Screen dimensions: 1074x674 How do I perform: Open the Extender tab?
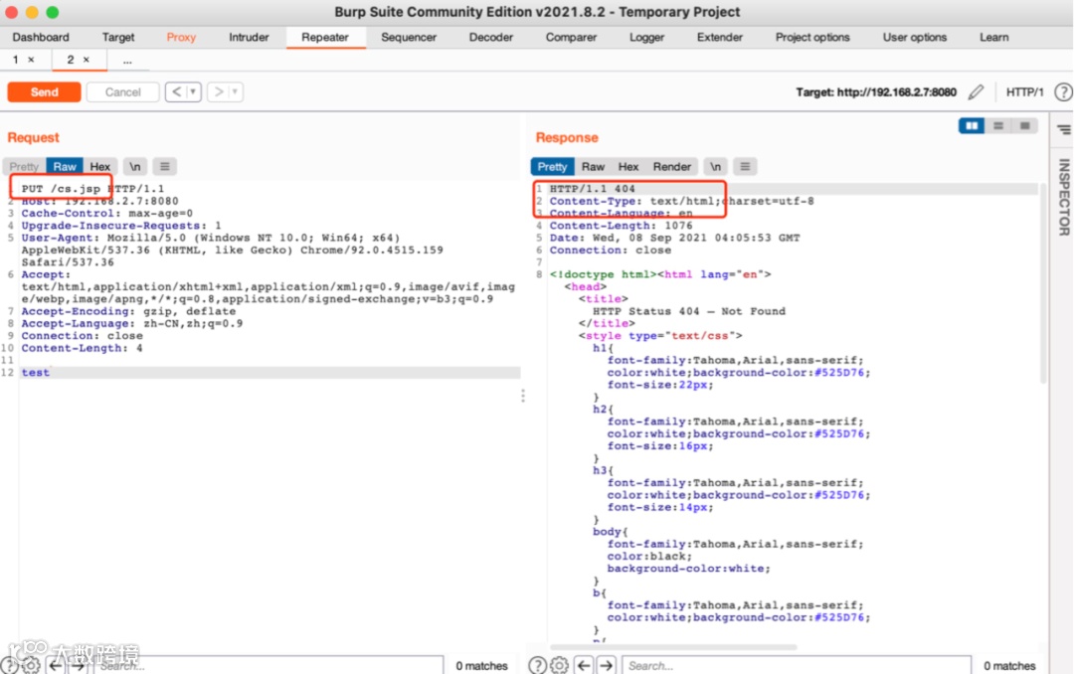(719, 37)
